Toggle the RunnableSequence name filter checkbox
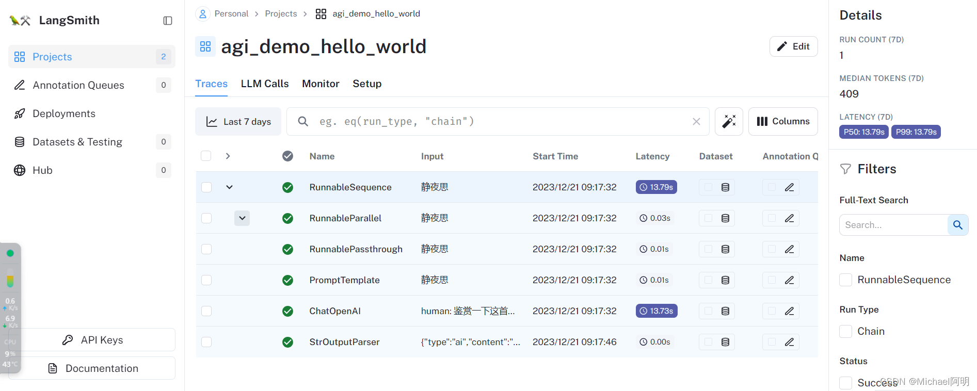Screen dimensions: 977x391 coord(845,280)
